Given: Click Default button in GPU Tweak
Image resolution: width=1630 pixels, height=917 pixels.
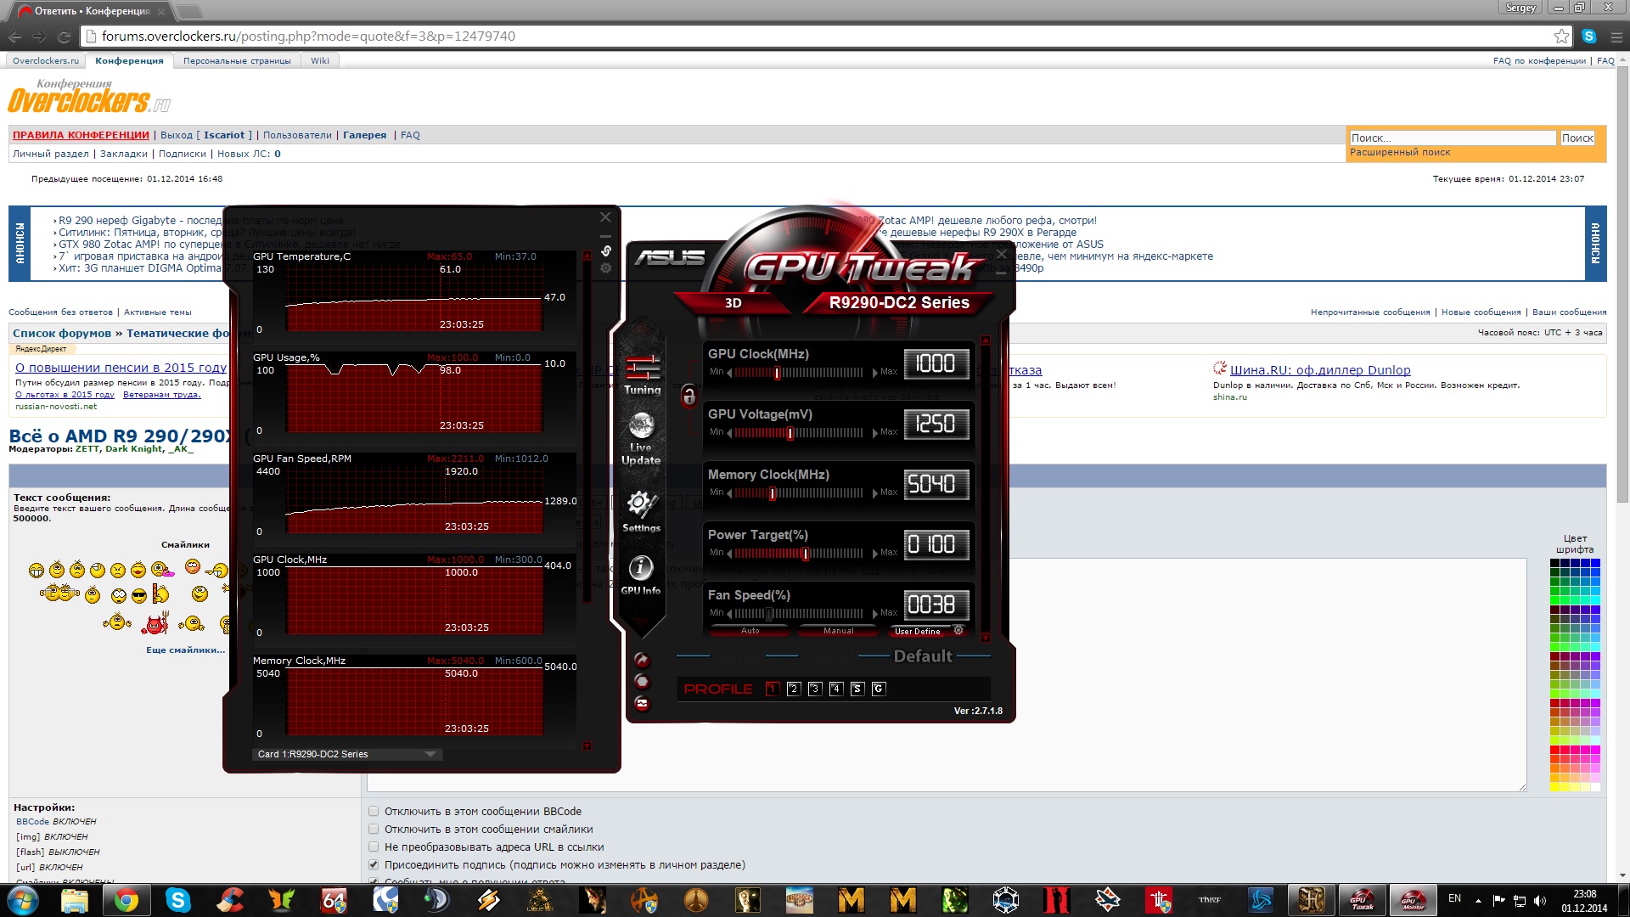Looking at the screenshot, I should (x=923, y=656).
